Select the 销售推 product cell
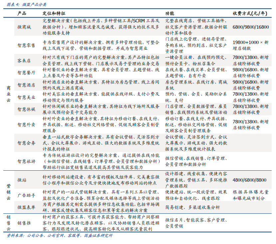The image size is (276, 244). click(x=24, y=223)
